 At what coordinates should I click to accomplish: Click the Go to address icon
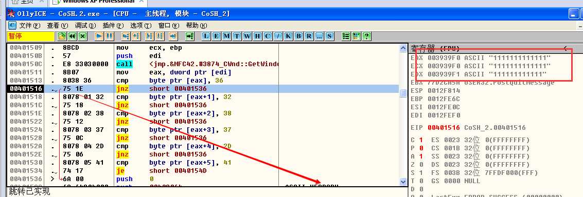pos(190,36)
